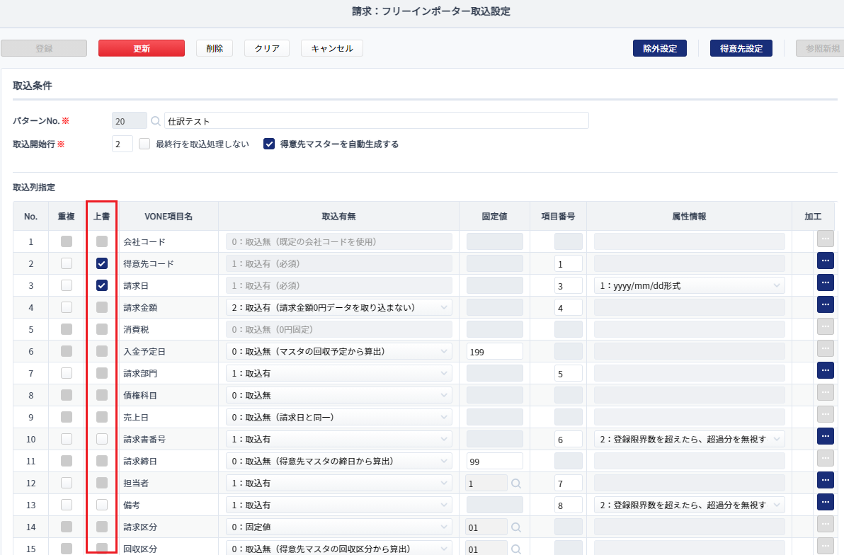The height and width of the screenshot is (555, 844).
Task: Click the 取込有無 column header
Action: (338, 216)
